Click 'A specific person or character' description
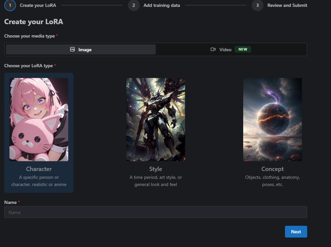The height and width of the screenshot is (247, 331). 39,181
